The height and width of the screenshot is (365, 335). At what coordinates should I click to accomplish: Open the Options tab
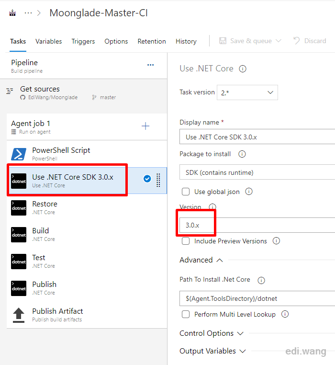(116, 42)
